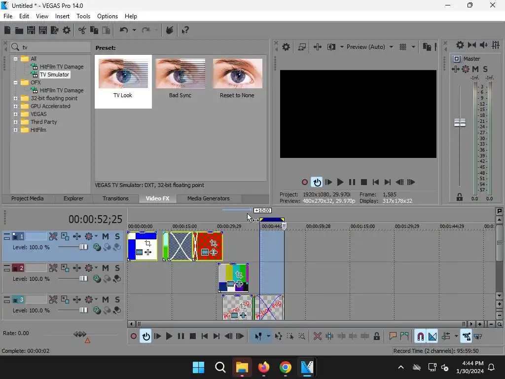Solo video Track 3
This screenshot has width=505, height=379.
click(x=117, y=300)
